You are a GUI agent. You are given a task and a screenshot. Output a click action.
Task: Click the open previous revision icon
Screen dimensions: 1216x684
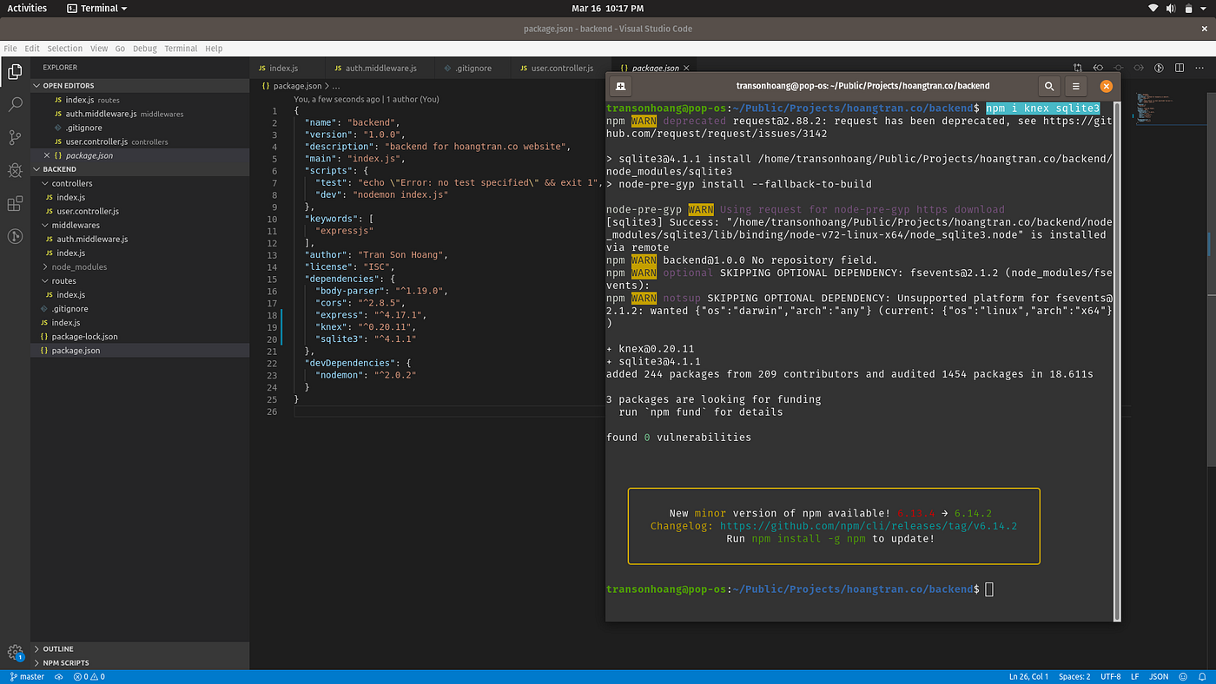click(1098, 68)
